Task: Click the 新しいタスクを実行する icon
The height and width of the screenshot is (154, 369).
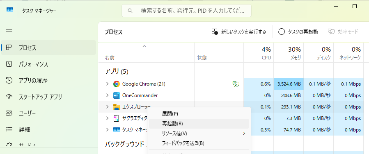Action: tap(214, 32)
